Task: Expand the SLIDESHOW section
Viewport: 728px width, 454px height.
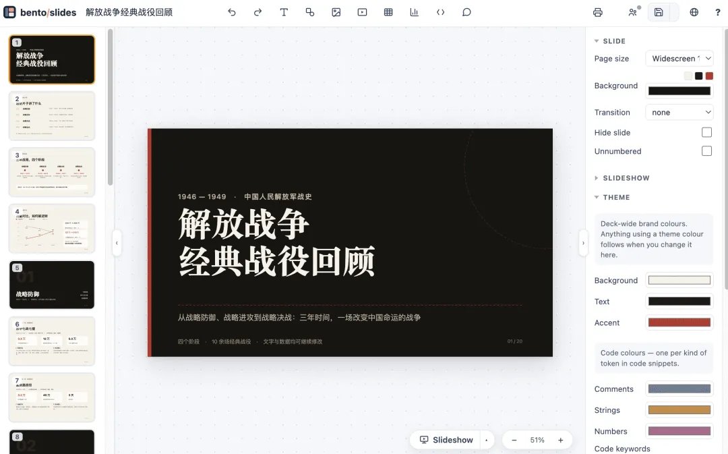Action: point(621,178)
